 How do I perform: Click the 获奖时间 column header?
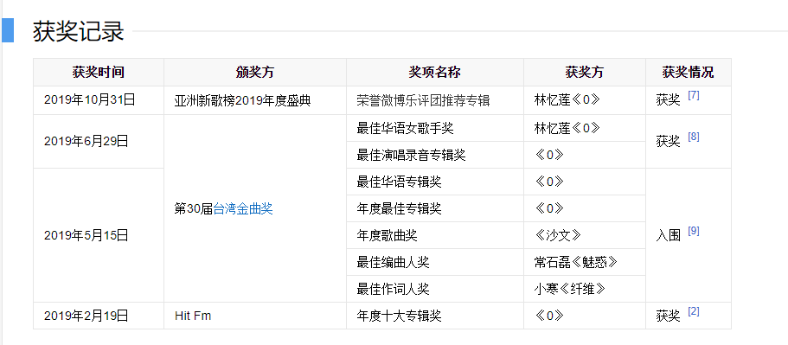[99, 73]
